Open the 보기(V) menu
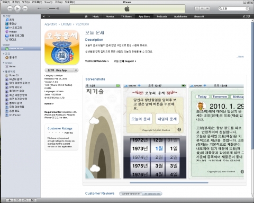Screen dimensions: 254x203 (26, 2)
